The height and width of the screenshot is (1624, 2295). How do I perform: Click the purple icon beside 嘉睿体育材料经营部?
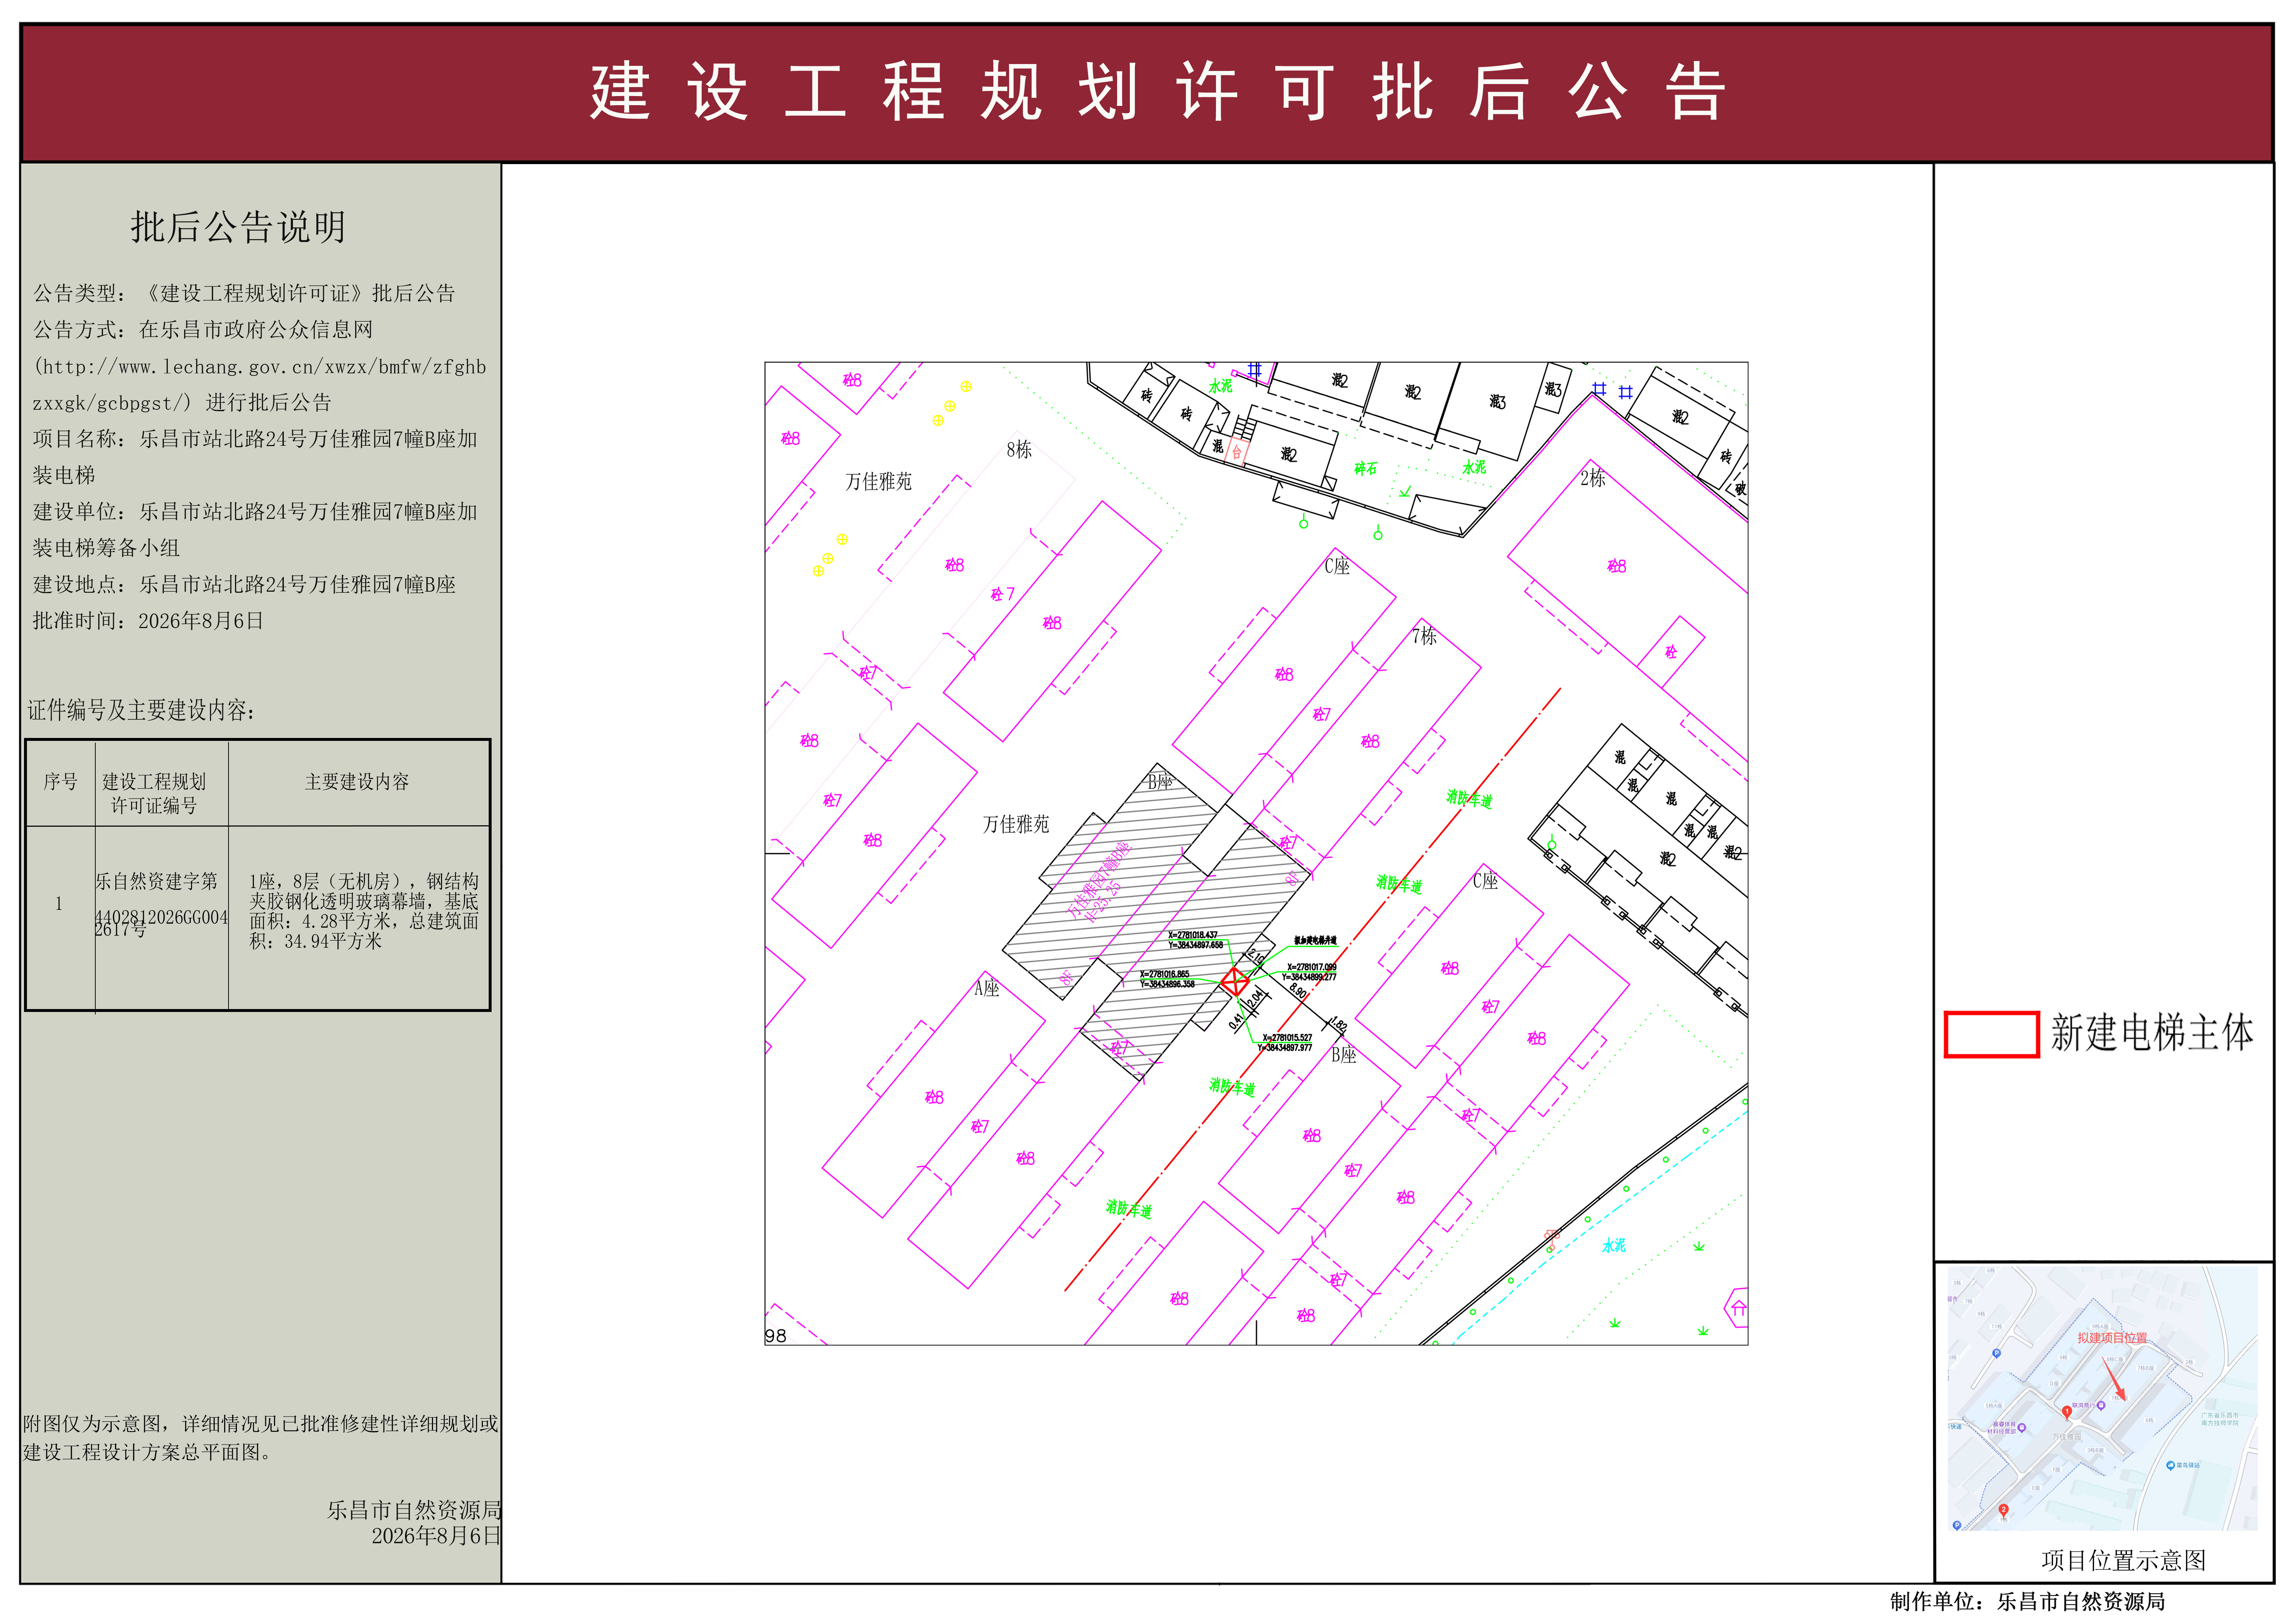pyautogui.click(x=2022, y=1427)
